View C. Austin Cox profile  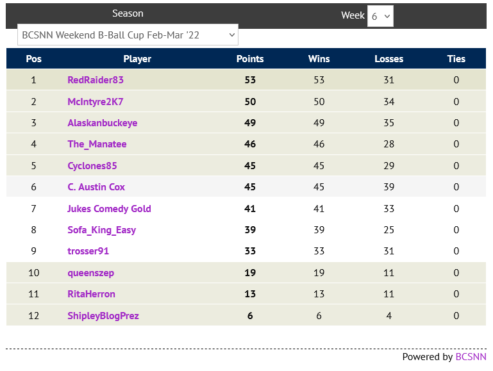pyautogui.click(x=96, y=187)
